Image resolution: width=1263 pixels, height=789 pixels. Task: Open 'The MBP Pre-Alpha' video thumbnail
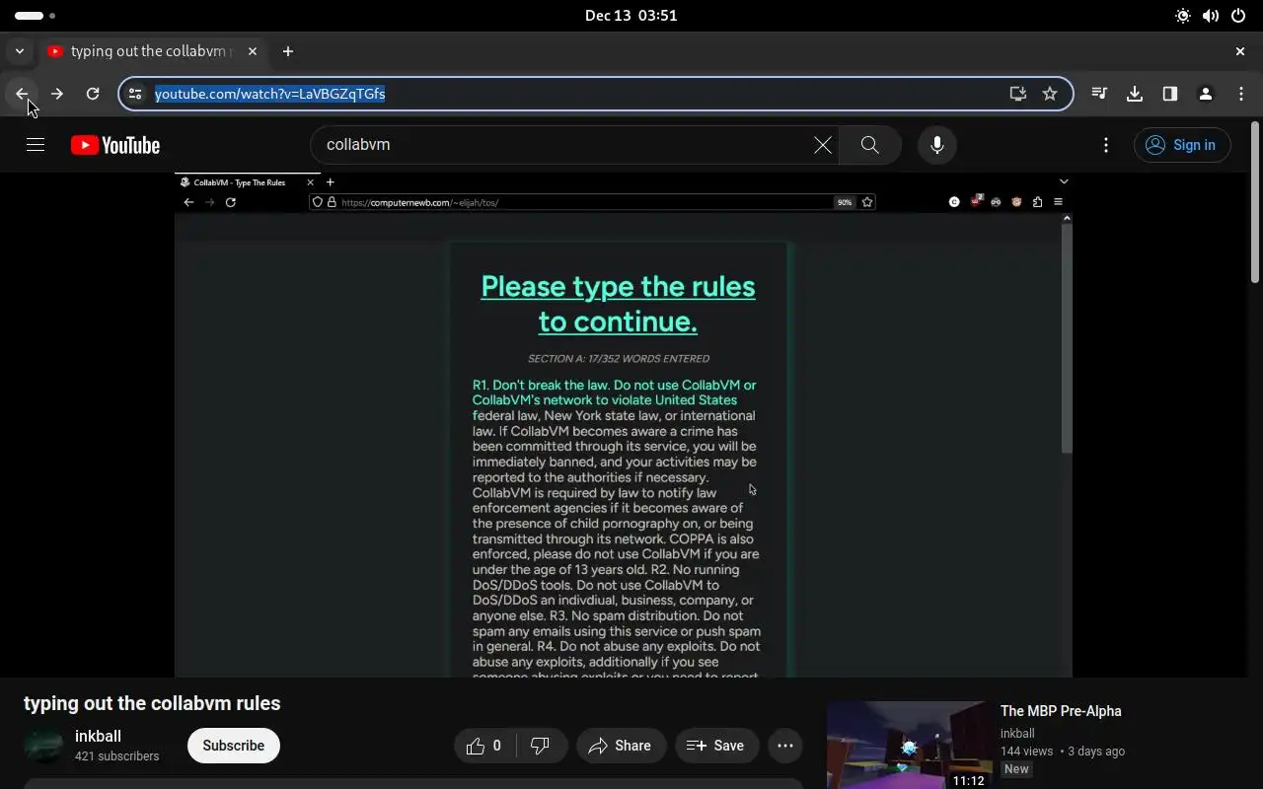pos(908,746)
